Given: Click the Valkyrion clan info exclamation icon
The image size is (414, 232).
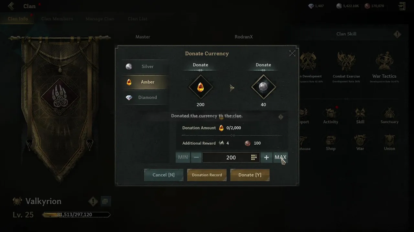Looking at the screenshot, I should click(93, 202).
